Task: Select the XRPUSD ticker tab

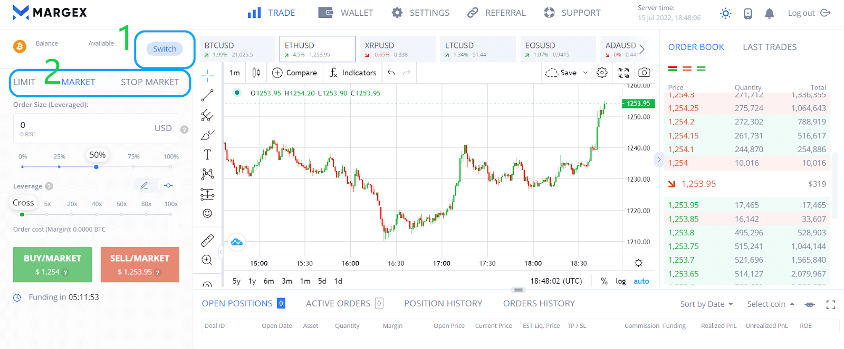Action: [x=398, y=49]
